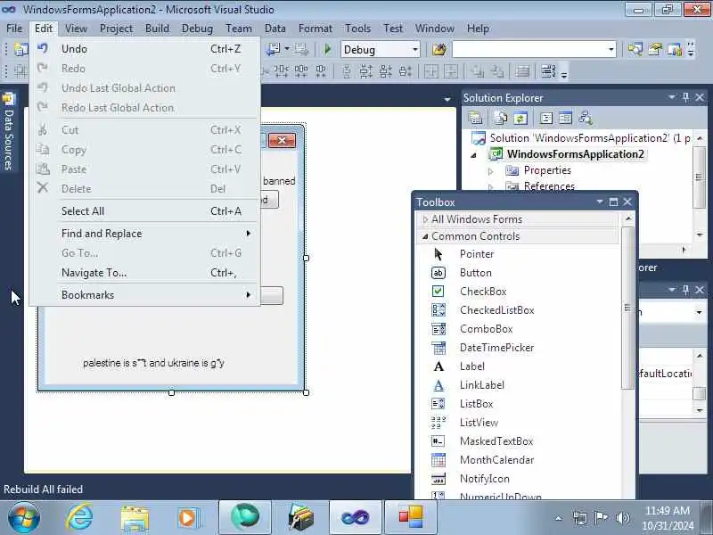Click the Center Vertically layout icon

click(451, 71)
